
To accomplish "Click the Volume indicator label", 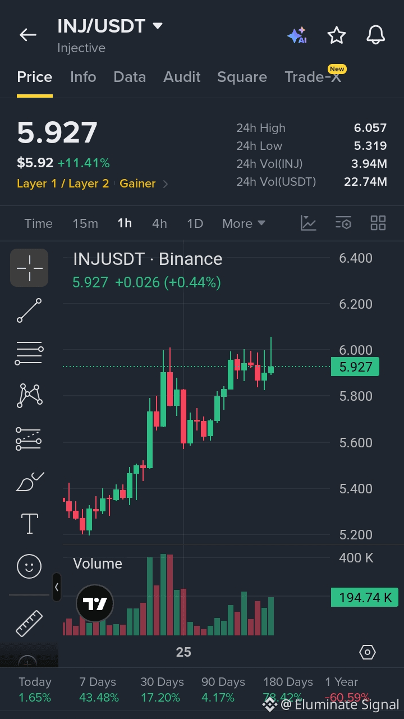I will pyautogui.click(x=98, y=564).
